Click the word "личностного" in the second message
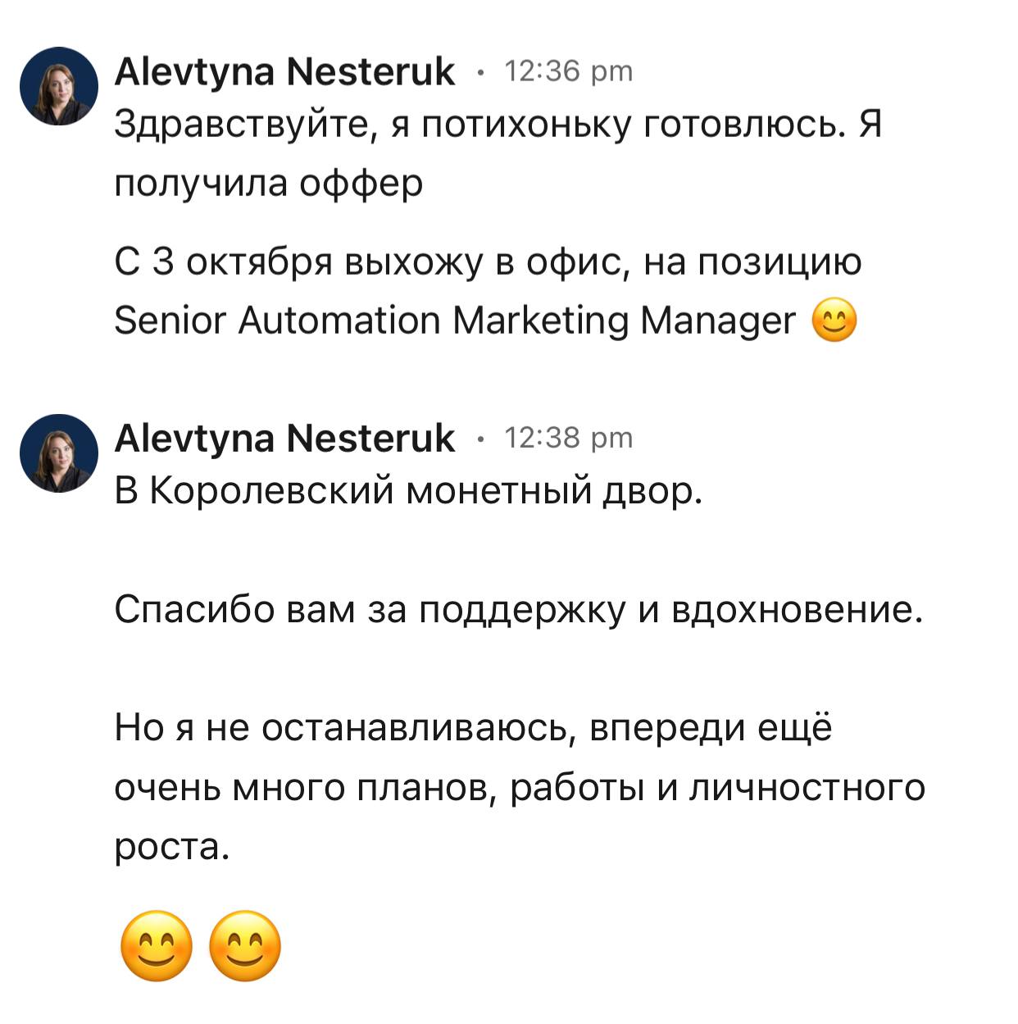Screen dimensions: 1018x1024 pyautogui.click(x=807, y=787)
